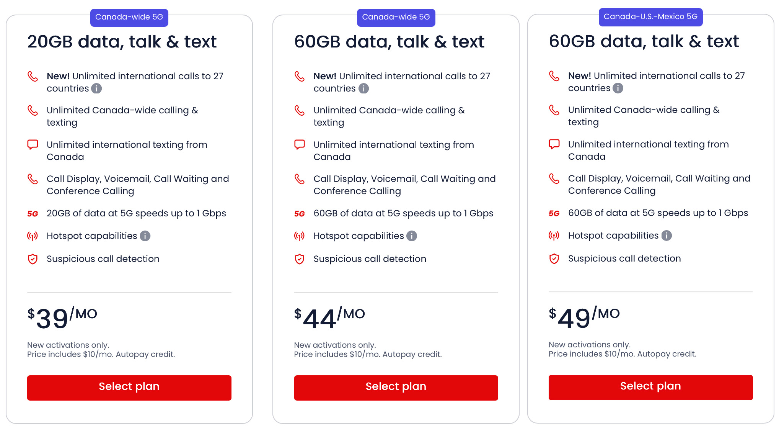Screen dimensions: 779x432
Task: Show Hotspot capabilities info in $44 plan
Action: pos(412,236)
